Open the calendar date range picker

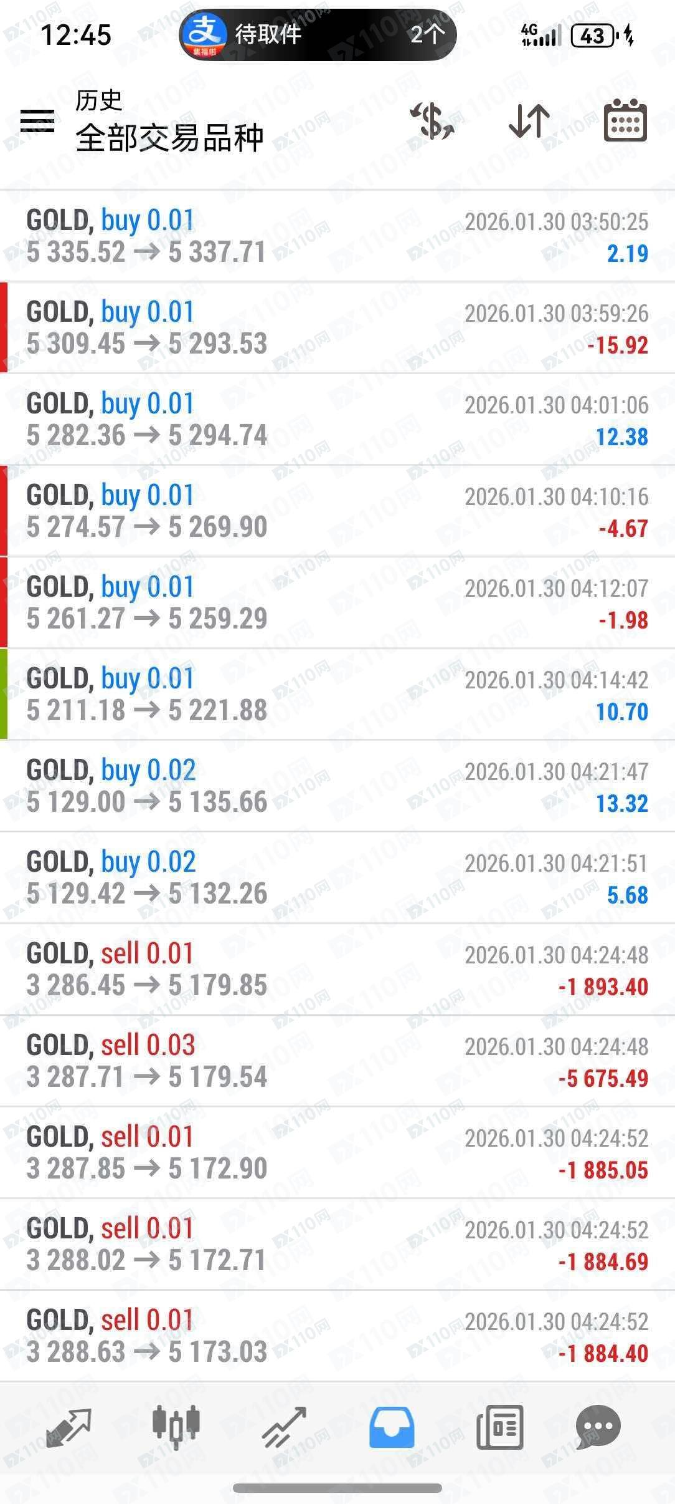click(x=625, y=120)
